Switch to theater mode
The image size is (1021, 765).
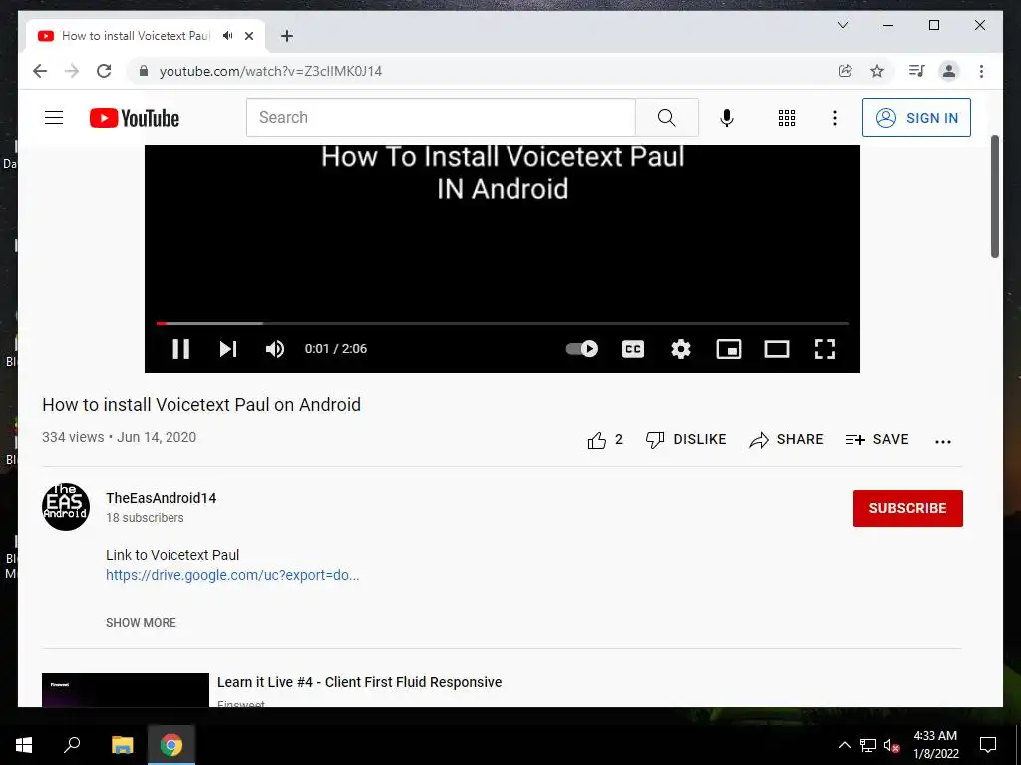click(x=776, y=349)
